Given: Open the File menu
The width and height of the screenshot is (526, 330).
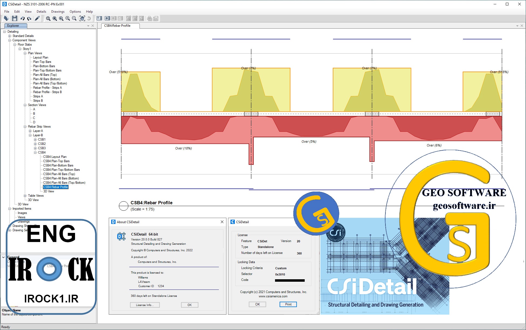Looking at the screenshot, I should 7,12.
